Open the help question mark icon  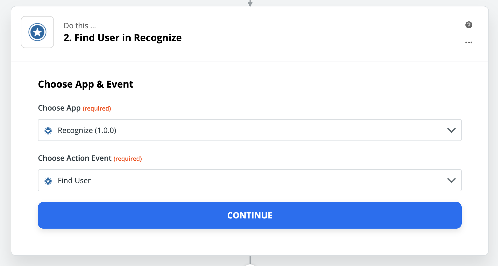469,25
